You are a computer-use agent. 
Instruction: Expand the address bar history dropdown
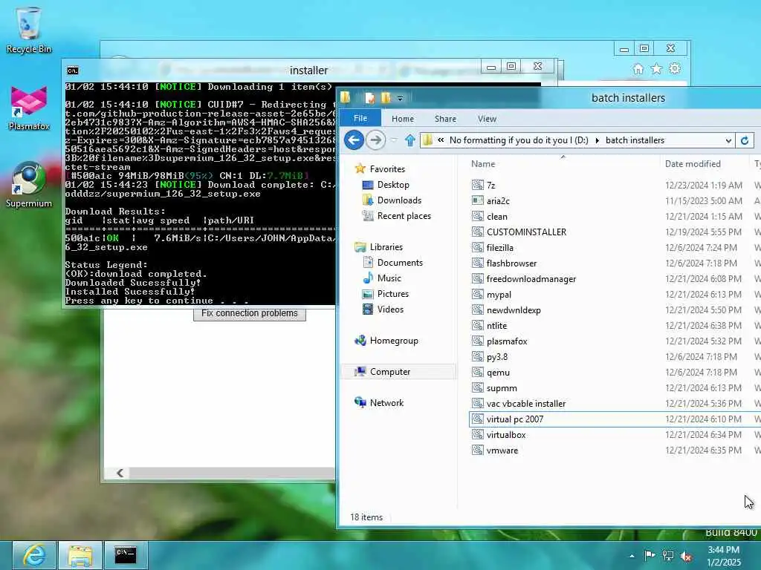point(728,140)
